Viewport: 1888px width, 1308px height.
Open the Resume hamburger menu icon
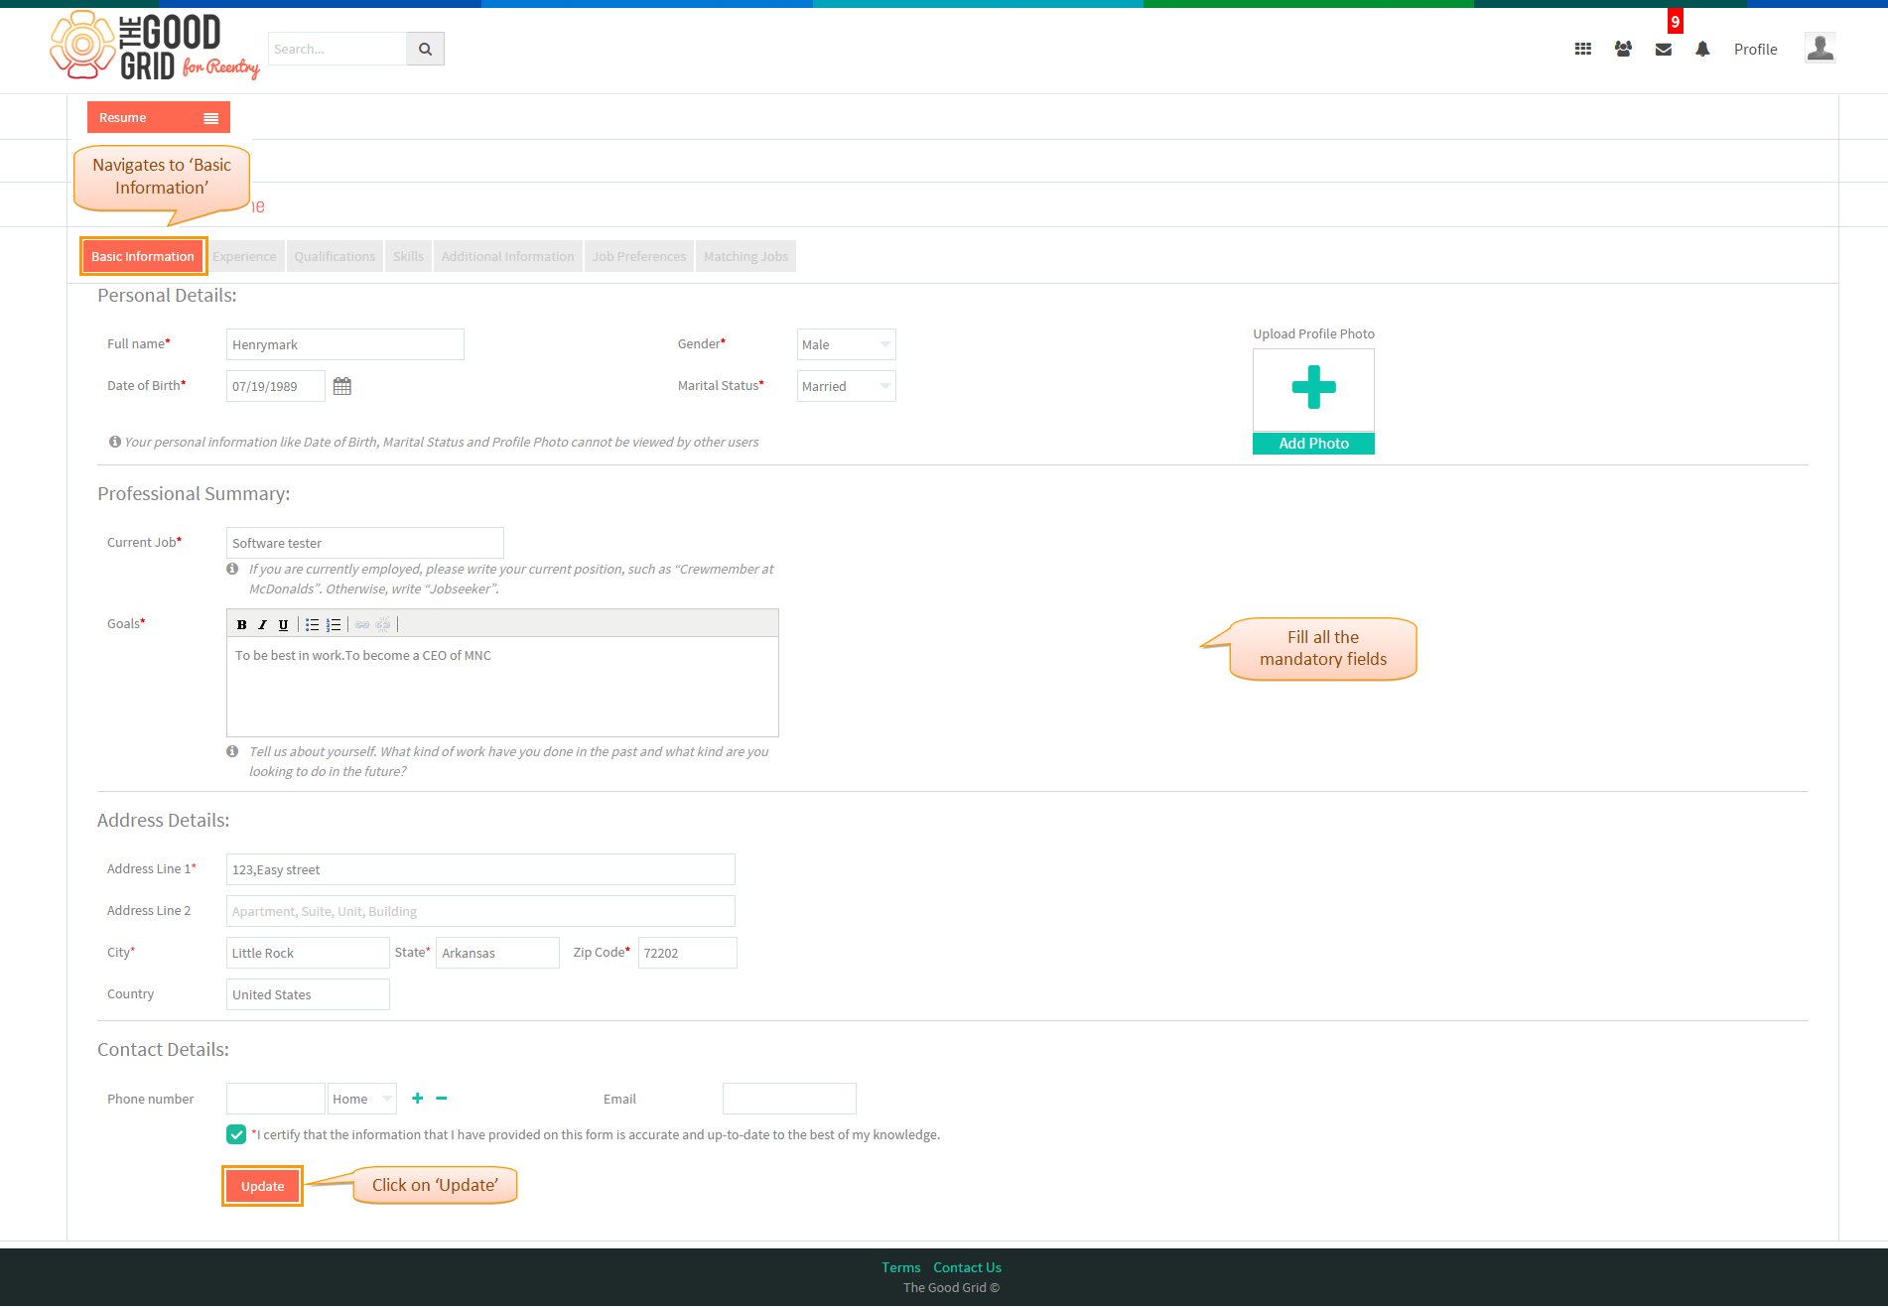tap(211, 118)
